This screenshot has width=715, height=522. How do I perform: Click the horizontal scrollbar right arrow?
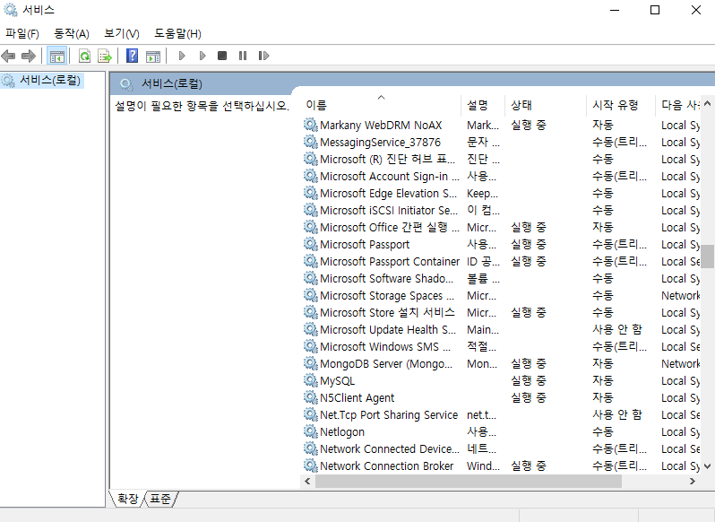[x=693, y=481]
